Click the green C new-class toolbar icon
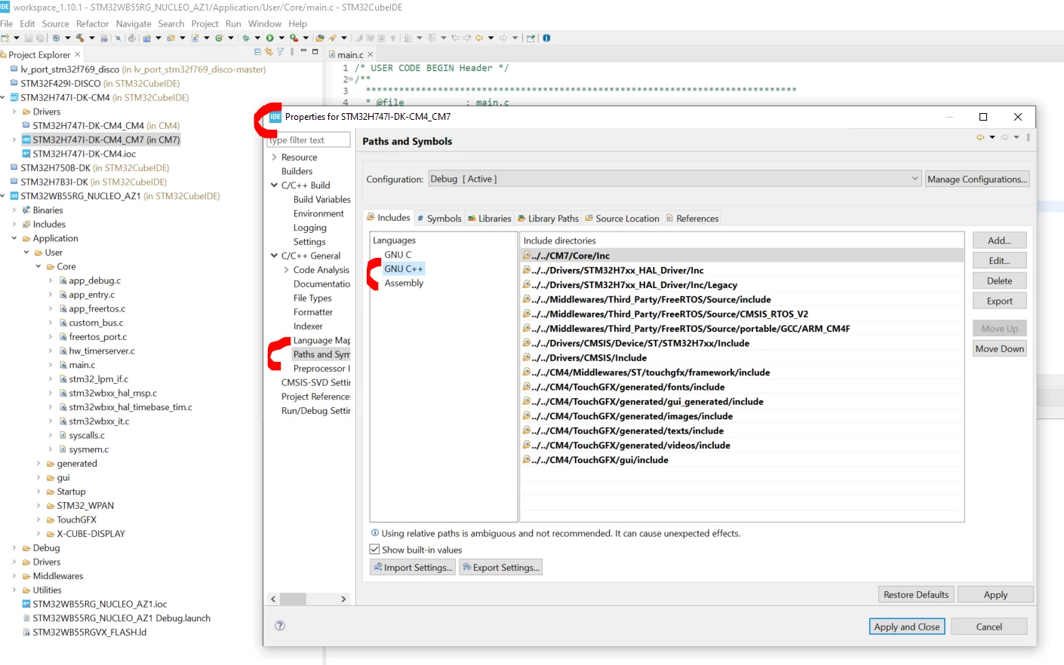The height and width of the screenshot is (665, 1064). [219, 38]
